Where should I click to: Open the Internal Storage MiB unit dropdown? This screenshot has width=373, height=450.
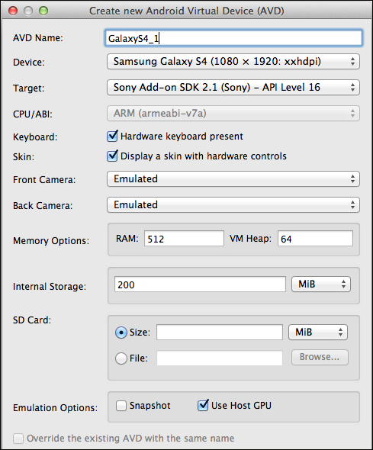click(321, 284)
